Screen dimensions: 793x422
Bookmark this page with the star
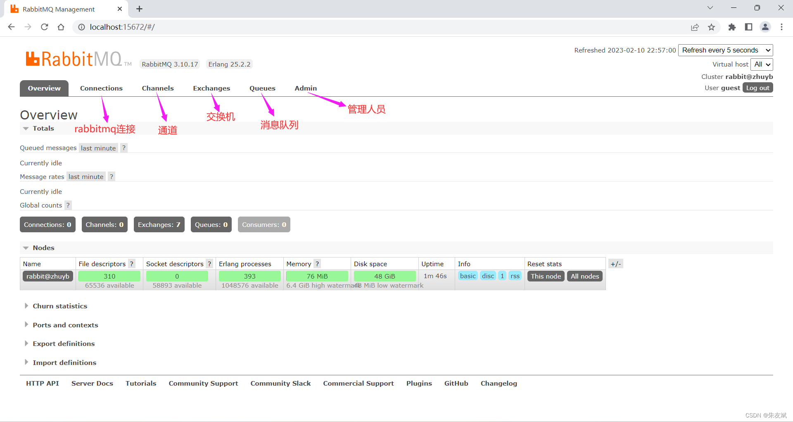711,27
